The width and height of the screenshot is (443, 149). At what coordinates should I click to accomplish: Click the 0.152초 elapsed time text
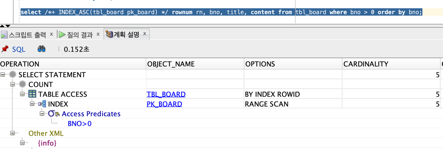[77, 49]
